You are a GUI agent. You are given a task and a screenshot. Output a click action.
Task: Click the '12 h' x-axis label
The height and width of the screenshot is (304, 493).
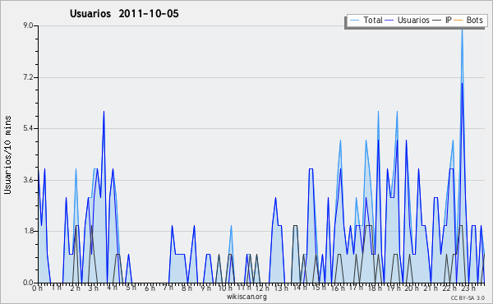click(262, 288)
